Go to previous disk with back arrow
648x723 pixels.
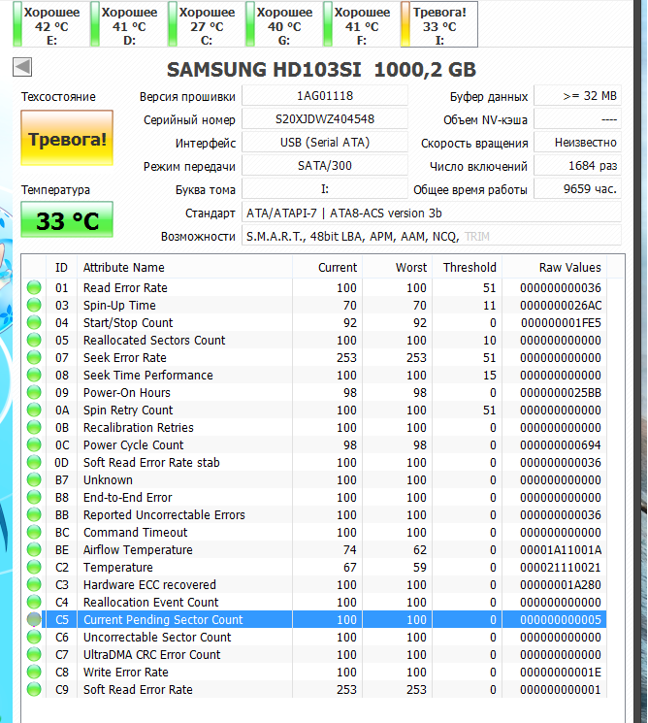[22, 67]
